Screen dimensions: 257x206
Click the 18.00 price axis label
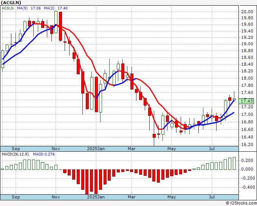(247, 78)
